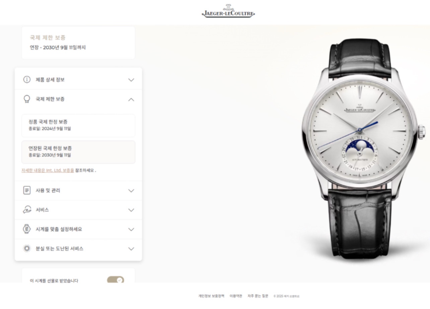The width and height of the screenshot is (430, 309).
Task: Expand the 사용 및 관리 chevron
Action: (x=131, y=191)
